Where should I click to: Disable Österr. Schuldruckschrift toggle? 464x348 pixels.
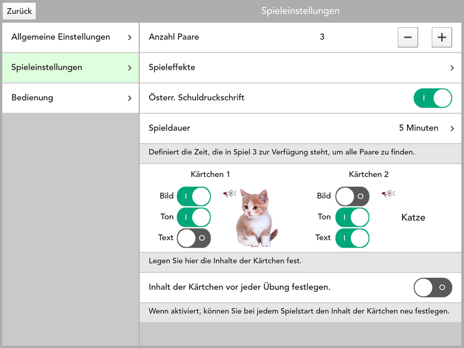(432, 98)
